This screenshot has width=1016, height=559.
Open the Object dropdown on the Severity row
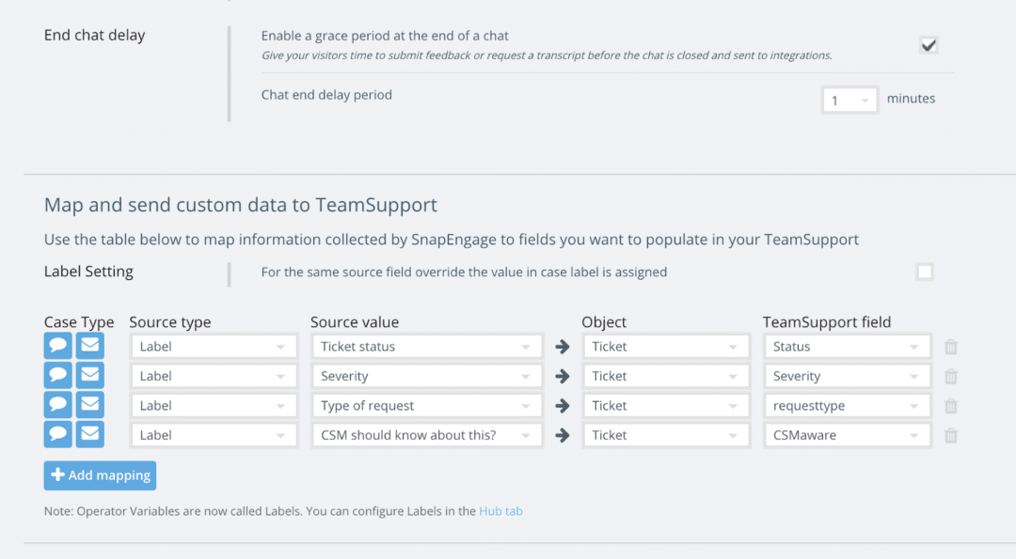pyautogui.click(x=666, y=376)
